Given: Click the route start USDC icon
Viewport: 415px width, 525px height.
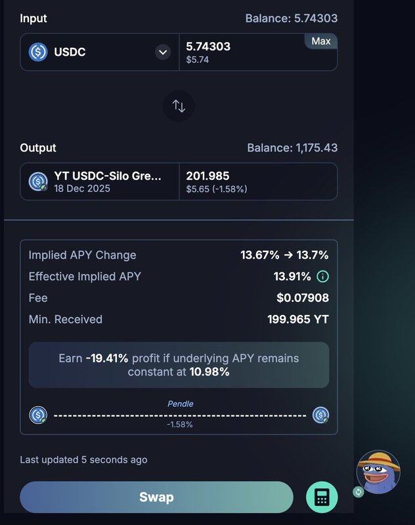Looking at the screenshot, I should tap(38, 415).
